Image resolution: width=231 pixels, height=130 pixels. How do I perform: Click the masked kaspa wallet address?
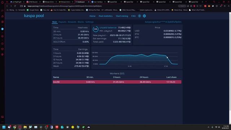click(x=163, y=22)
